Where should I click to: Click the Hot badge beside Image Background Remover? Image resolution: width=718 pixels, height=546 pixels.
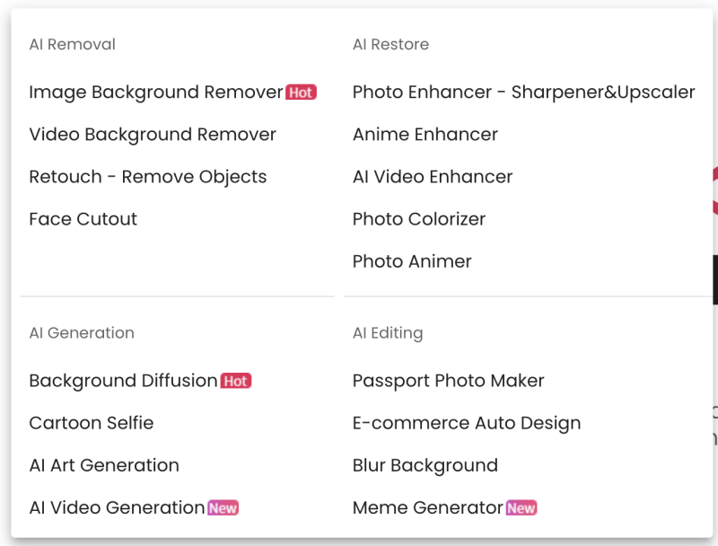click(x=301, y=92)
